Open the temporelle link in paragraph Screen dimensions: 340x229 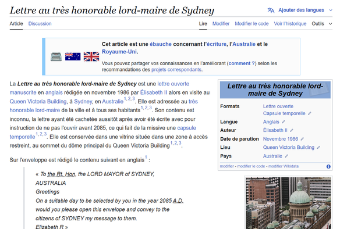click(x=22, y=137)
